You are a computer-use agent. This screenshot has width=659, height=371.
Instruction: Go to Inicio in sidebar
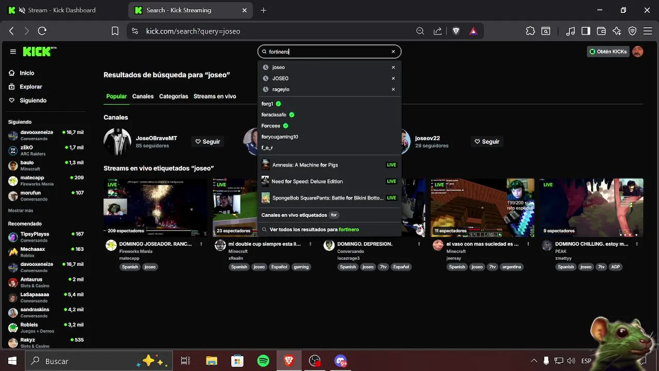(x=22, y=73)
